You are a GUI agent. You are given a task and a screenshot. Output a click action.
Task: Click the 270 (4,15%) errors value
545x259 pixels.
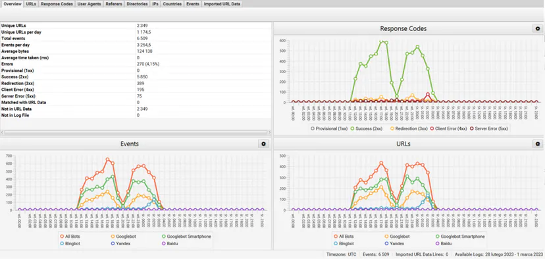(148, 64)
